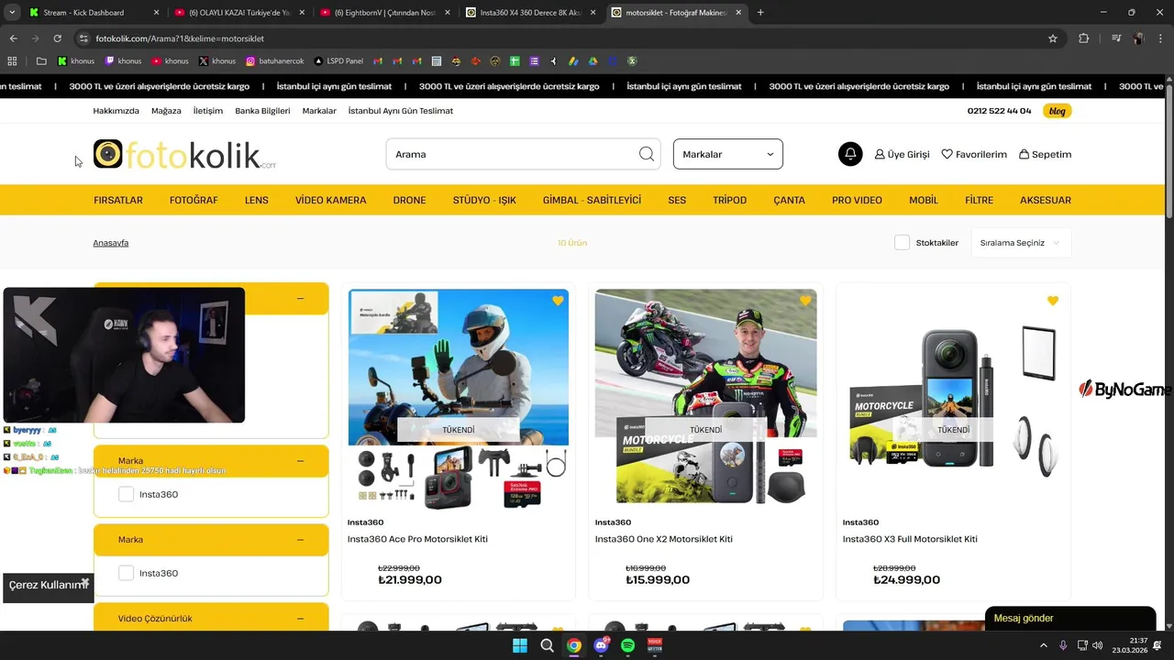Collapse the top filter panel behind webcam
Image resolution: width=1174 pixels, height=660 pixels.
(x=300, y=299)
